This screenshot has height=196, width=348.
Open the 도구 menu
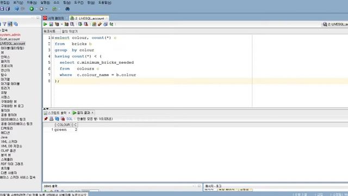79,3
